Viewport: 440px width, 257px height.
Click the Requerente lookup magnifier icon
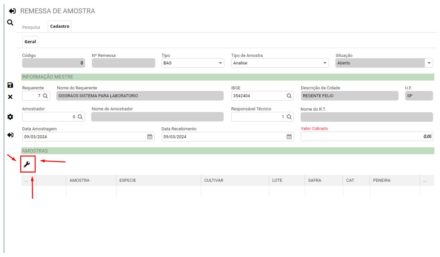45,96
